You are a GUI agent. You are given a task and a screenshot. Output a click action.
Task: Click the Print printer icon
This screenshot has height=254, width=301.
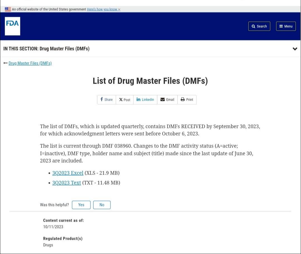[182, 100]
